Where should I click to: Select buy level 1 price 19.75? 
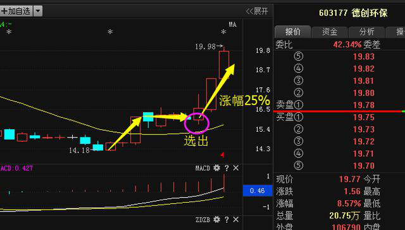[363, 117]
